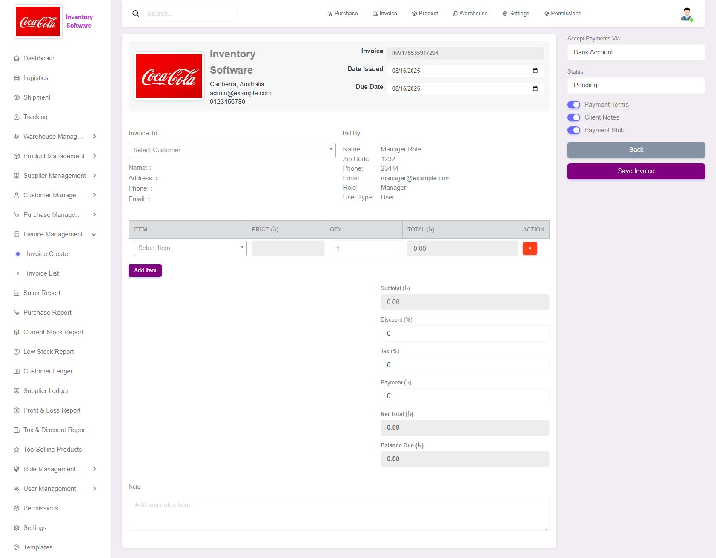This screenshot has width=716, height=558.
Task: Open Purchase in the top navigation
Action: [342, 14]
